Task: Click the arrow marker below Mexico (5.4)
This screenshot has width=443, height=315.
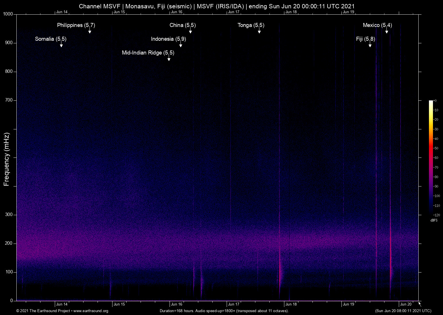Action: click(x=386, y=32)
